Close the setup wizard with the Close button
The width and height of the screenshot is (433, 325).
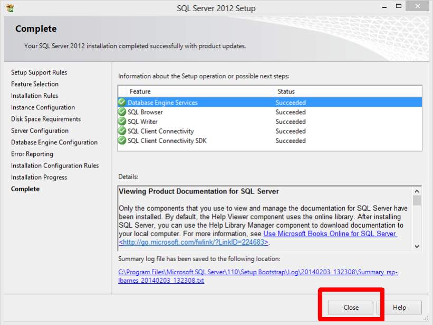(351, 308)
